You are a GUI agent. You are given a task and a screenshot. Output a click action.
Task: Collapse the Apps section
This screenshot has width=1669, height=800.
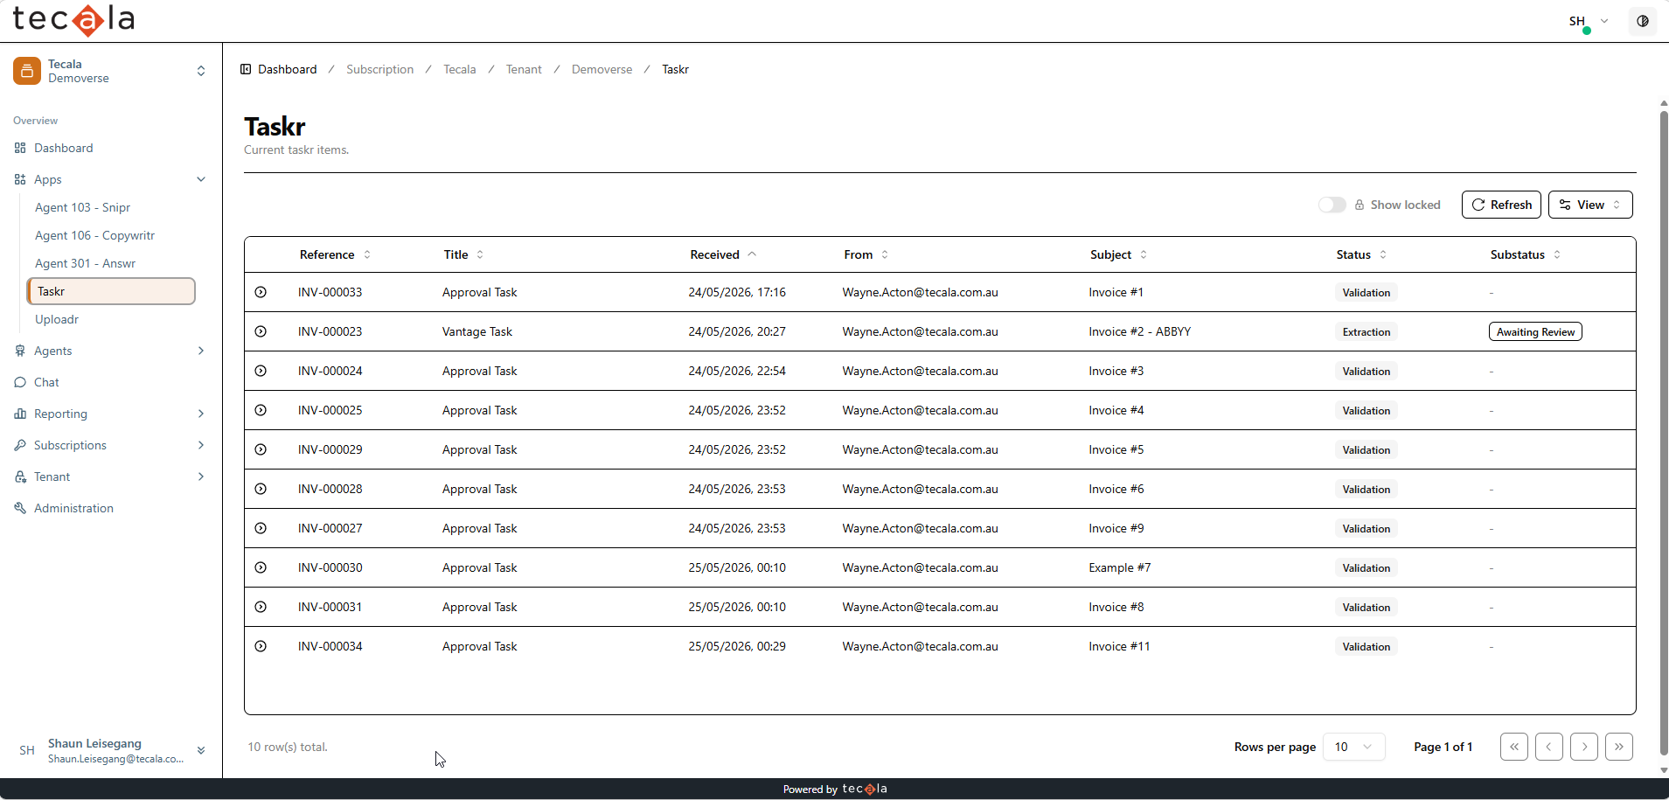(x=201, y=179)
